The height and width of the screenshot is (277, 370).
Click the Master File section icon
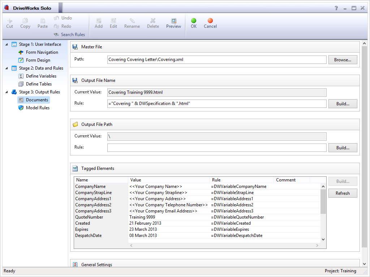(75, 47)
